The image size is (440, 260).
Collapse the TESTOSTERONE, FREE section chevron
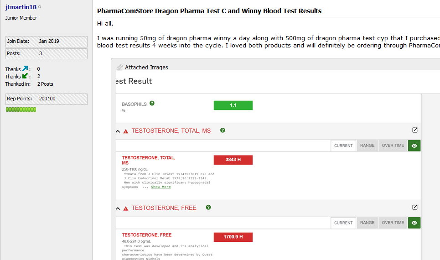tap(118, 208)
